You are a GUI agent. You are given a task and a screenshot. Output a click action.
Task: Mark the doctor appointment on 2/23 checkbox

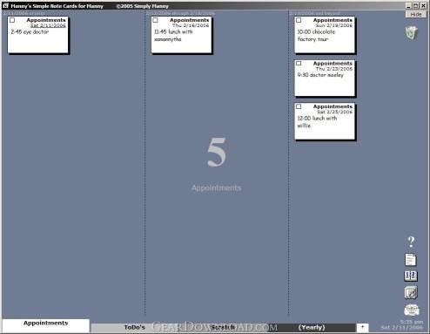(299, 64)
